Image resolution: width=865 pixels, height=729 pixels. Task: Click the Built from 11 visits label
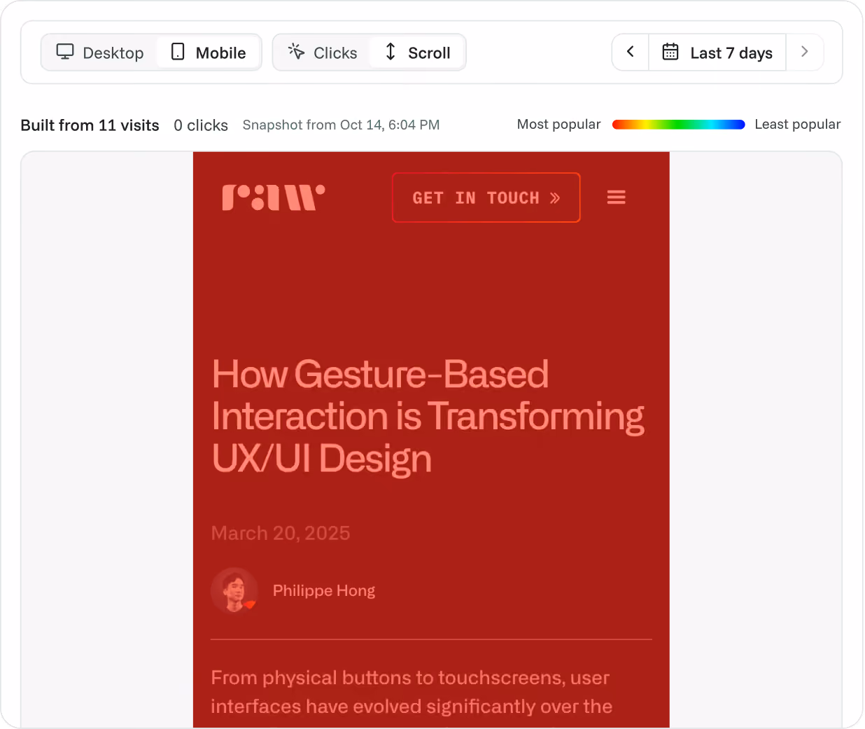coord(90,125)
